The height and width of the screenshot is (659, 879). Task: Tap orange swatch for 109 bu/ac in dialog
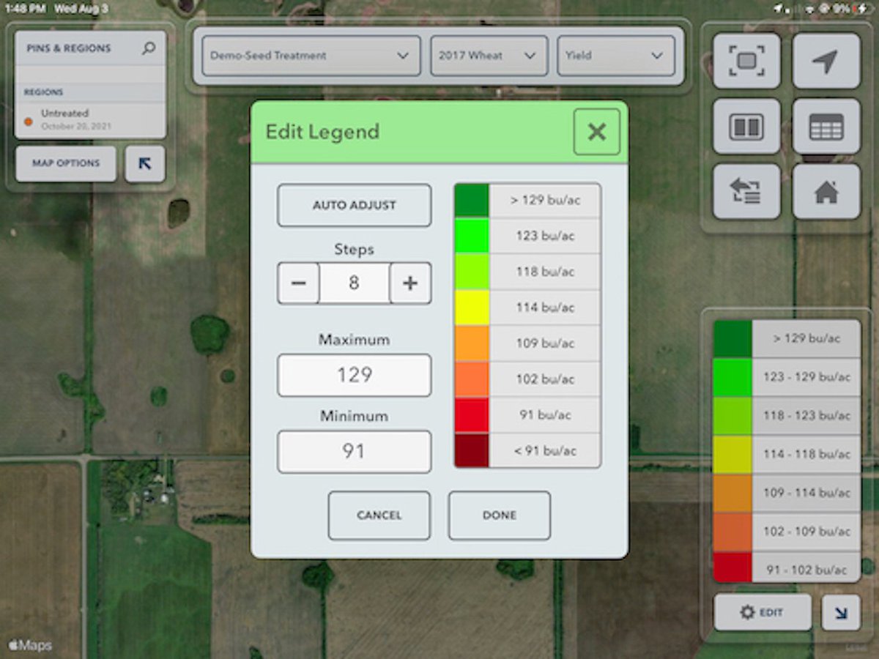pyautogui.click(x=472, y=343)
